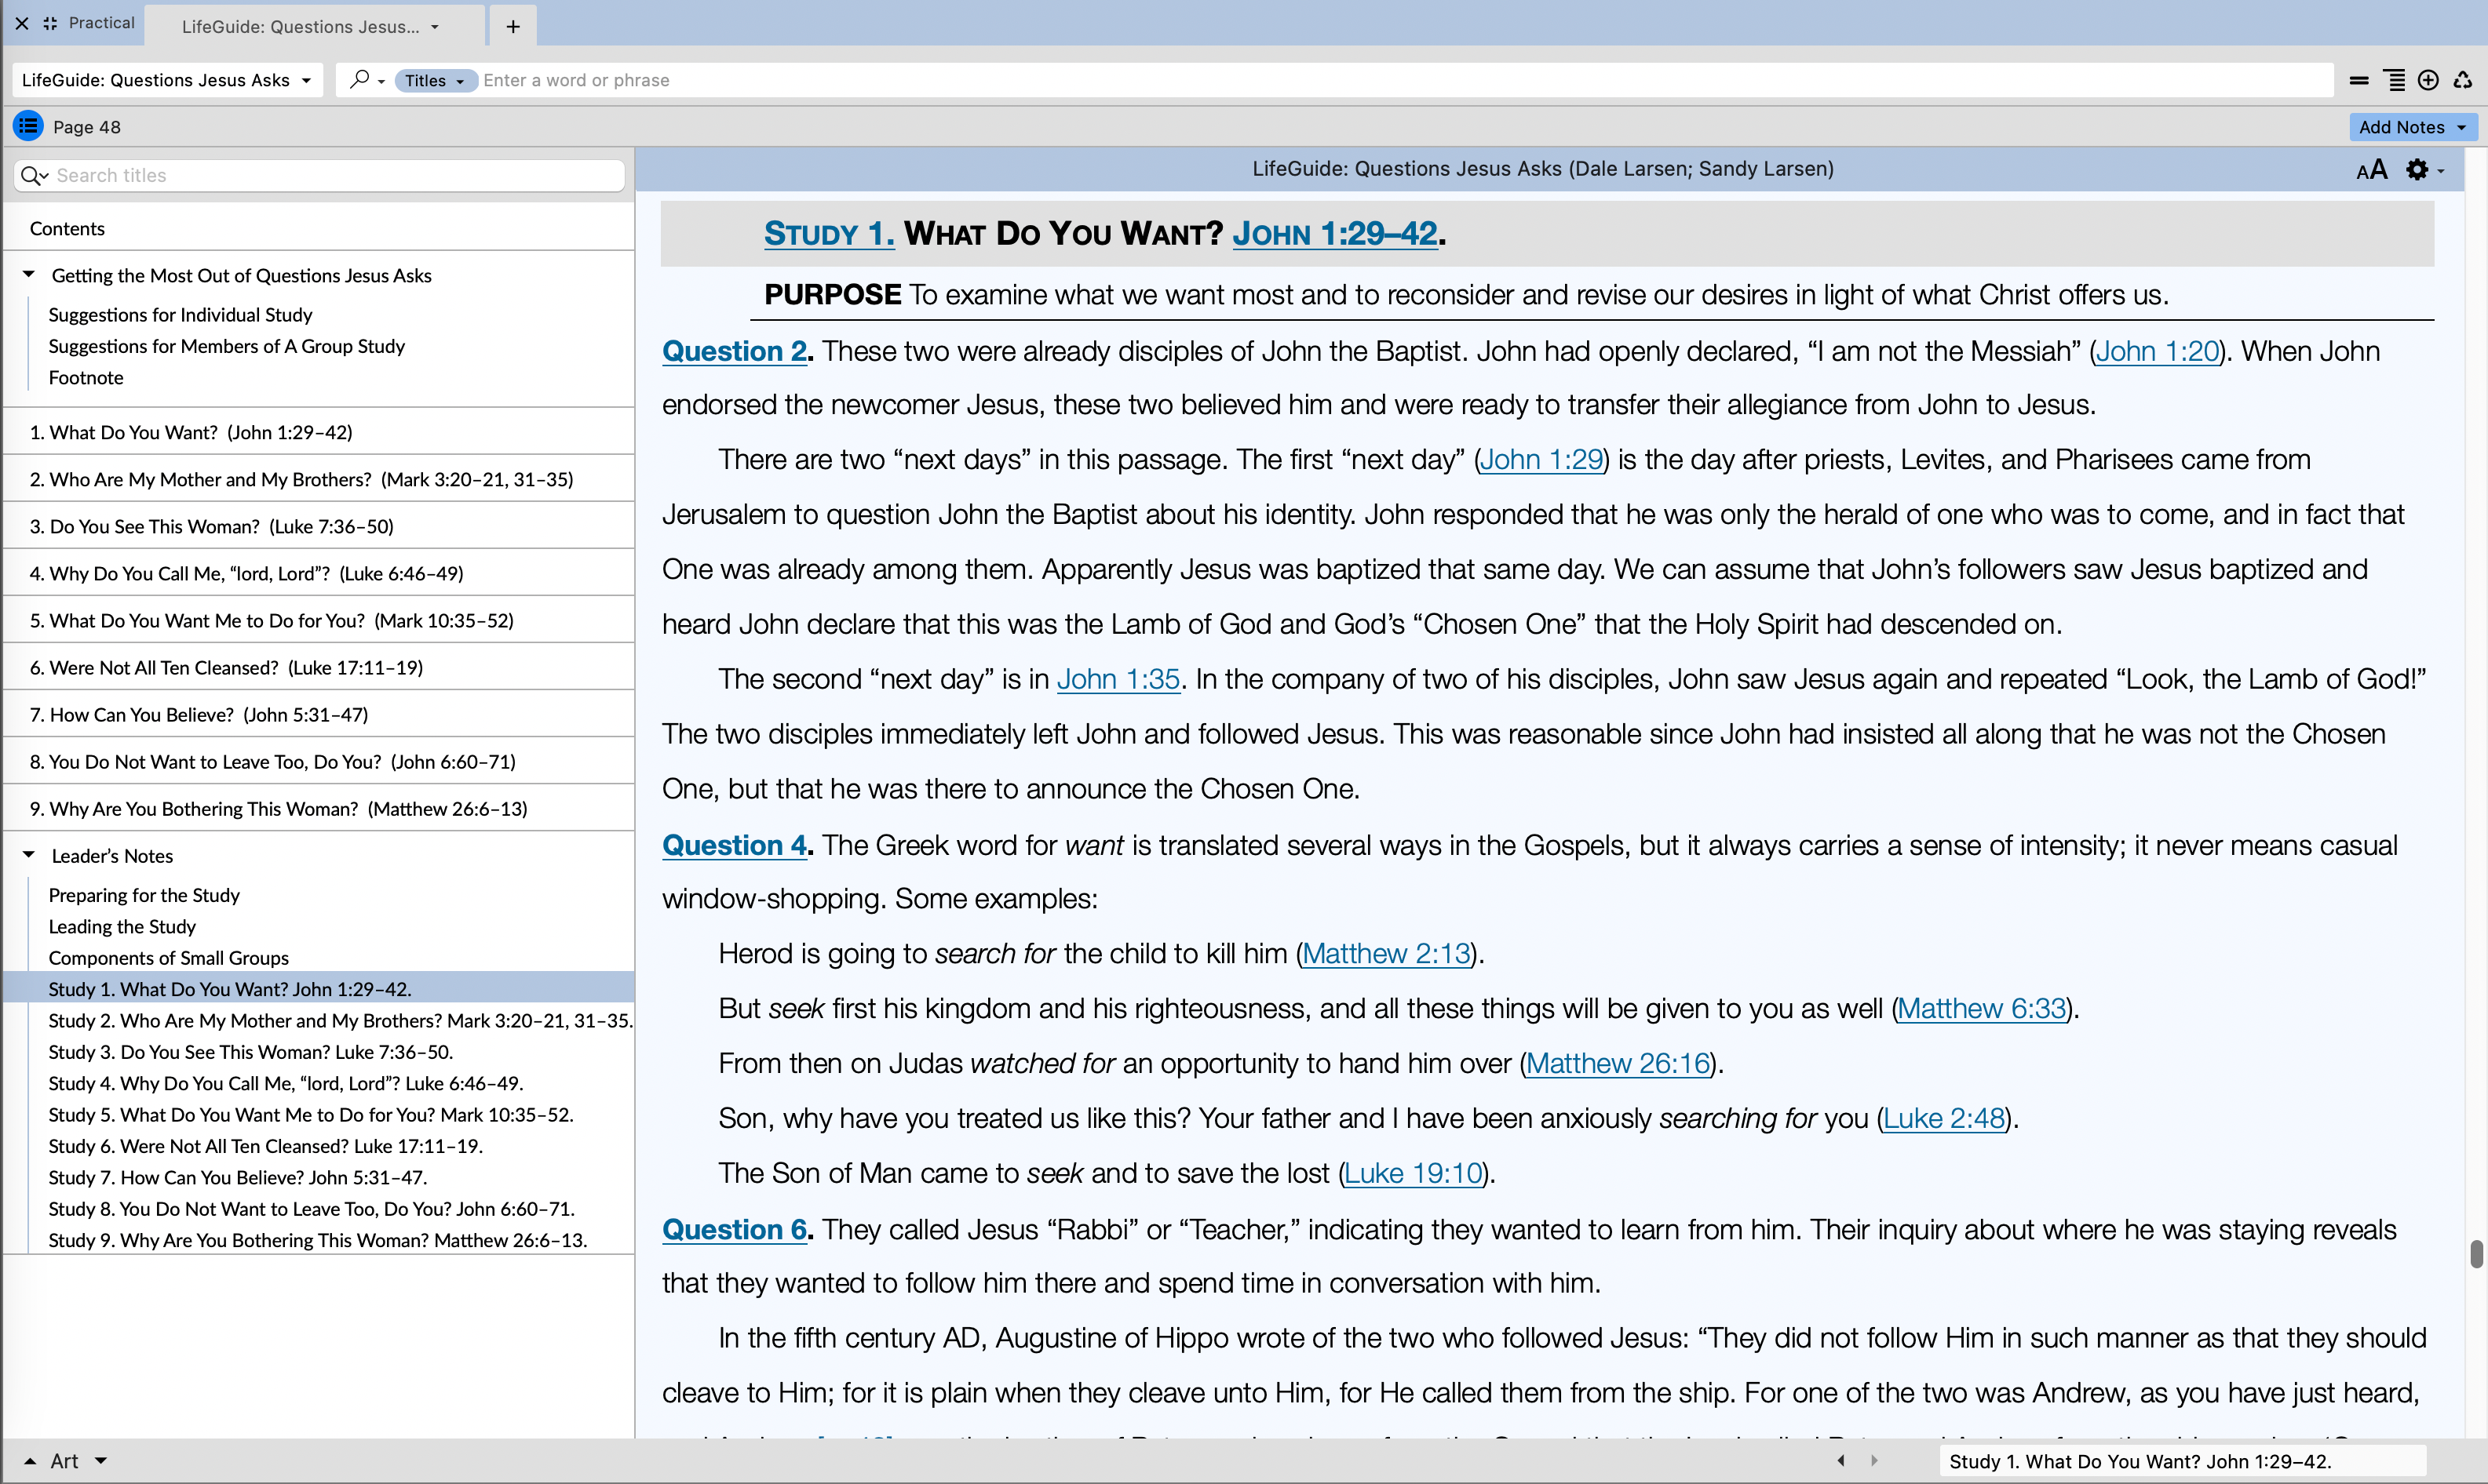Image resolution: width=2488 pixels, height=1484 pixels.
Task: Open the gear settings menu
Action: [2419, 170]
